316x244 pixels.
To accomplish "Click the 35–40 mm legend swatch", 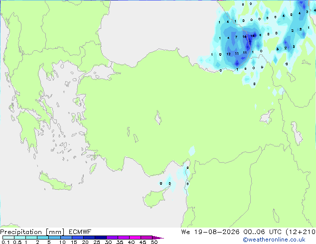I will tap(123, 238).
